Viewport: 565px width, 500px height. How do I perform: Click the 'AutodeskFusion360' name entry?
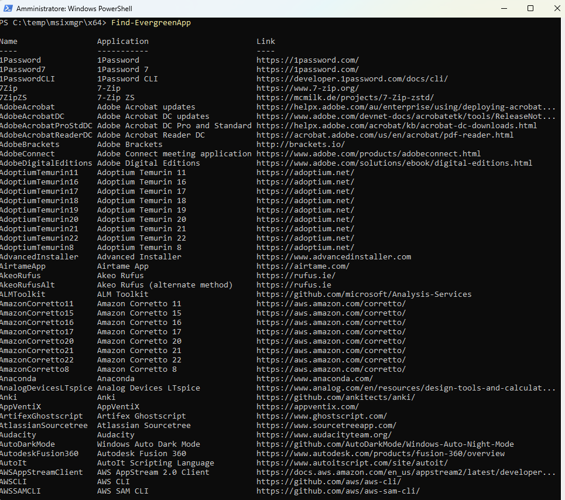coord(39,454)
